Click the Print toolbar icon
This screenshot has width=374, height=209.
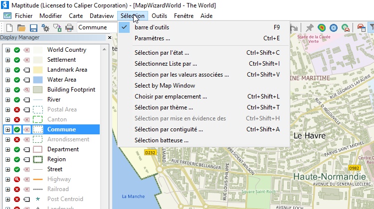[x=69, y=28]
